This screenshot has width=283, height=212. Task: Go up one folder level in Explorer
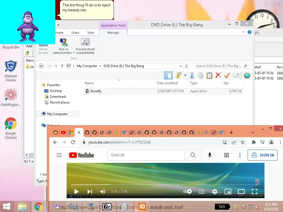pos(62,66)
